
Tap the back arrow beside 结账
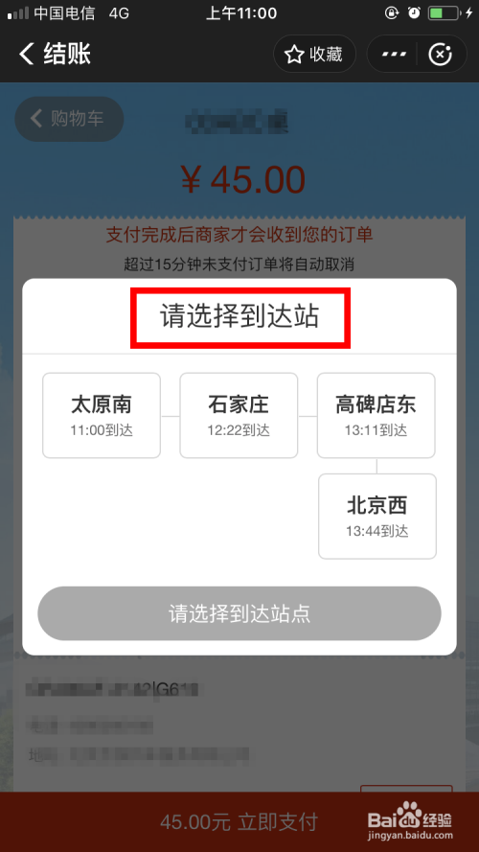(x=26, y=54)
